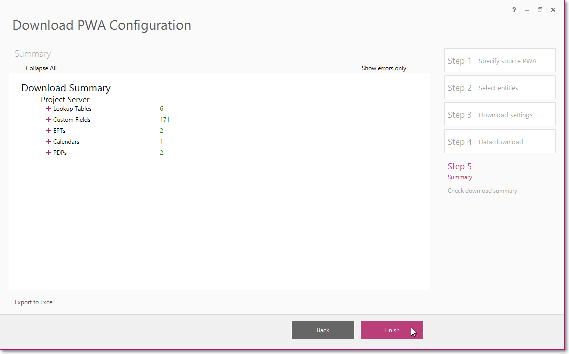The image size is (569, 354).
Task: Click the Finish button
Action: tap(392, 330)
